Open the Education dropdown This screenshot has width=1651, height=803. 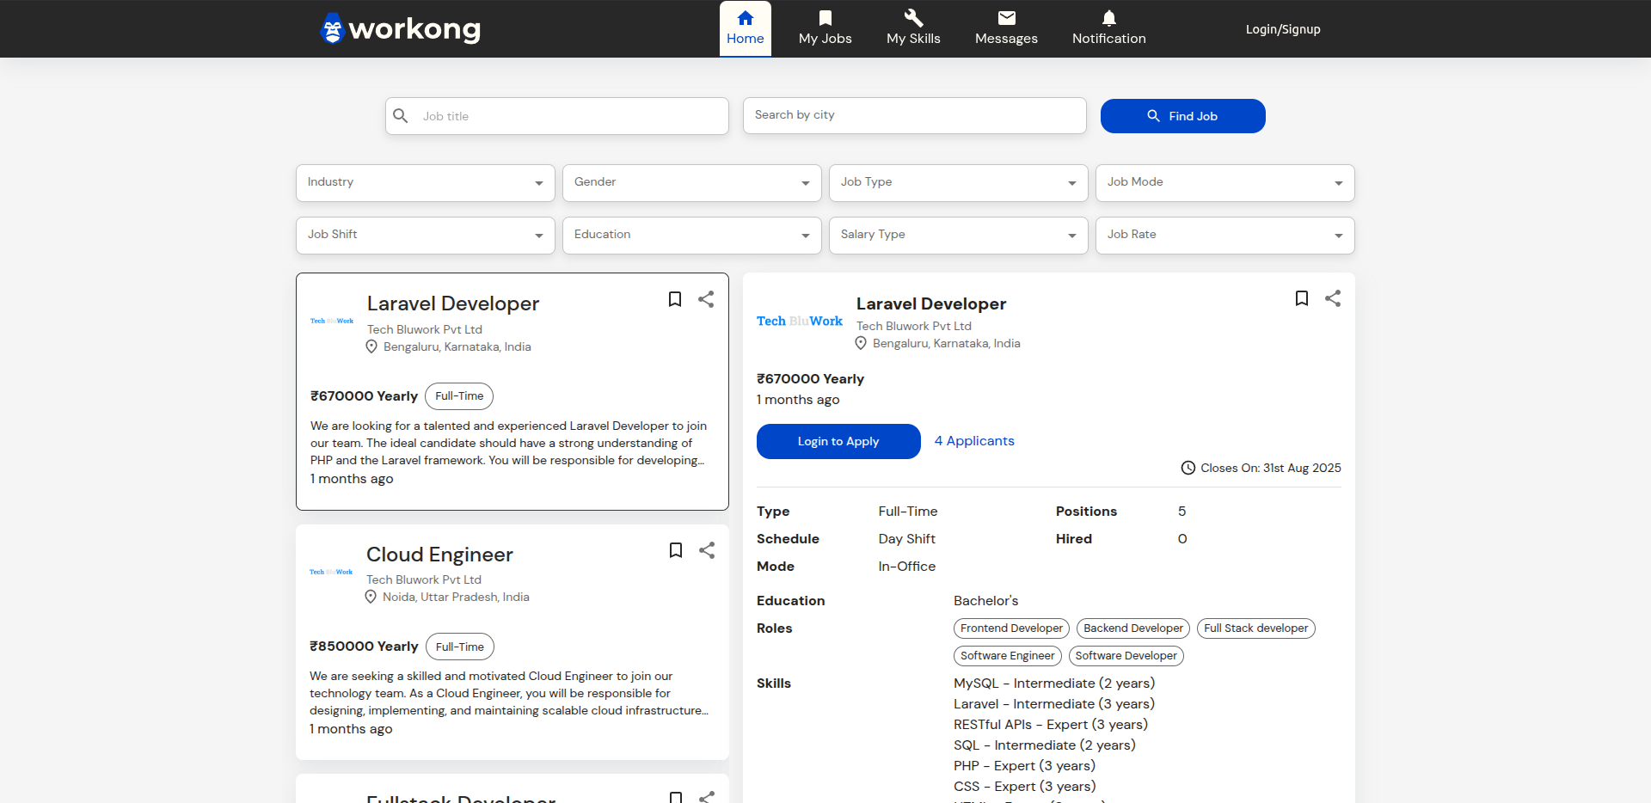(692, 236)
